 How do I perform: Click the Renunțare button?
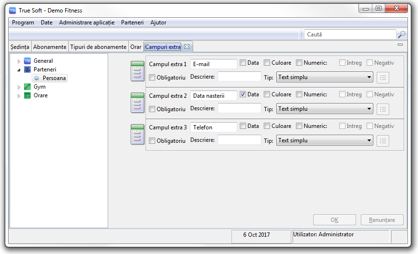[382, 220]
